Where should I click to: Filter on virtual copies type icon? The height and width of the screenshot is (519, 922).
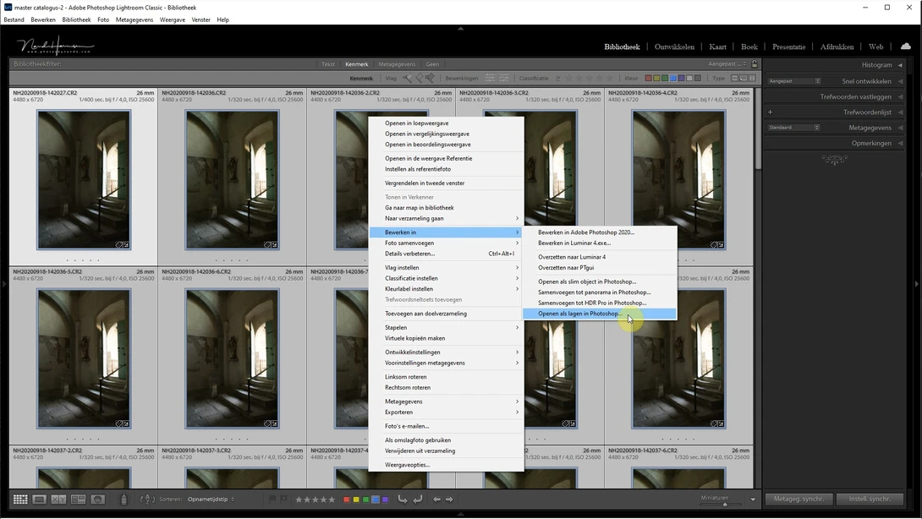[744, 78]
